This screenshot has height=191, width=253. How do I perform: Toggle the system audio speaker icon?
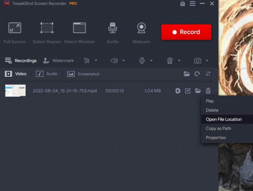tap(114, 60)
